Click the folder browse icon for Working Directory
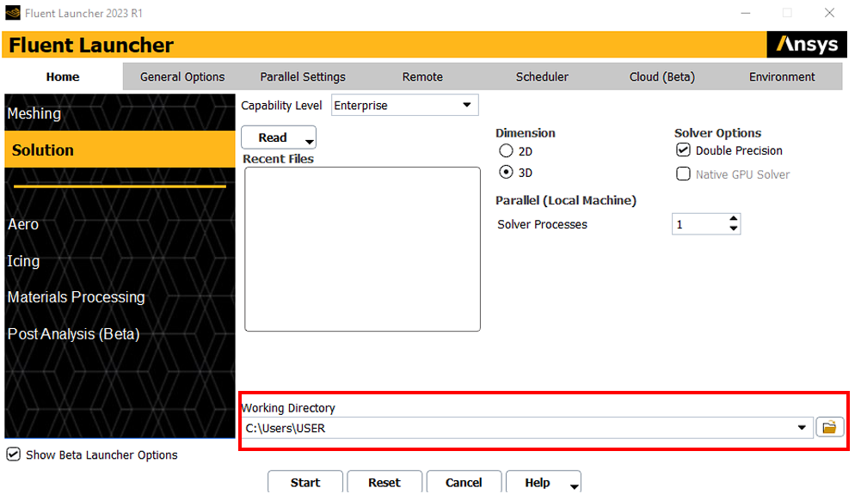 click(828, 428)
